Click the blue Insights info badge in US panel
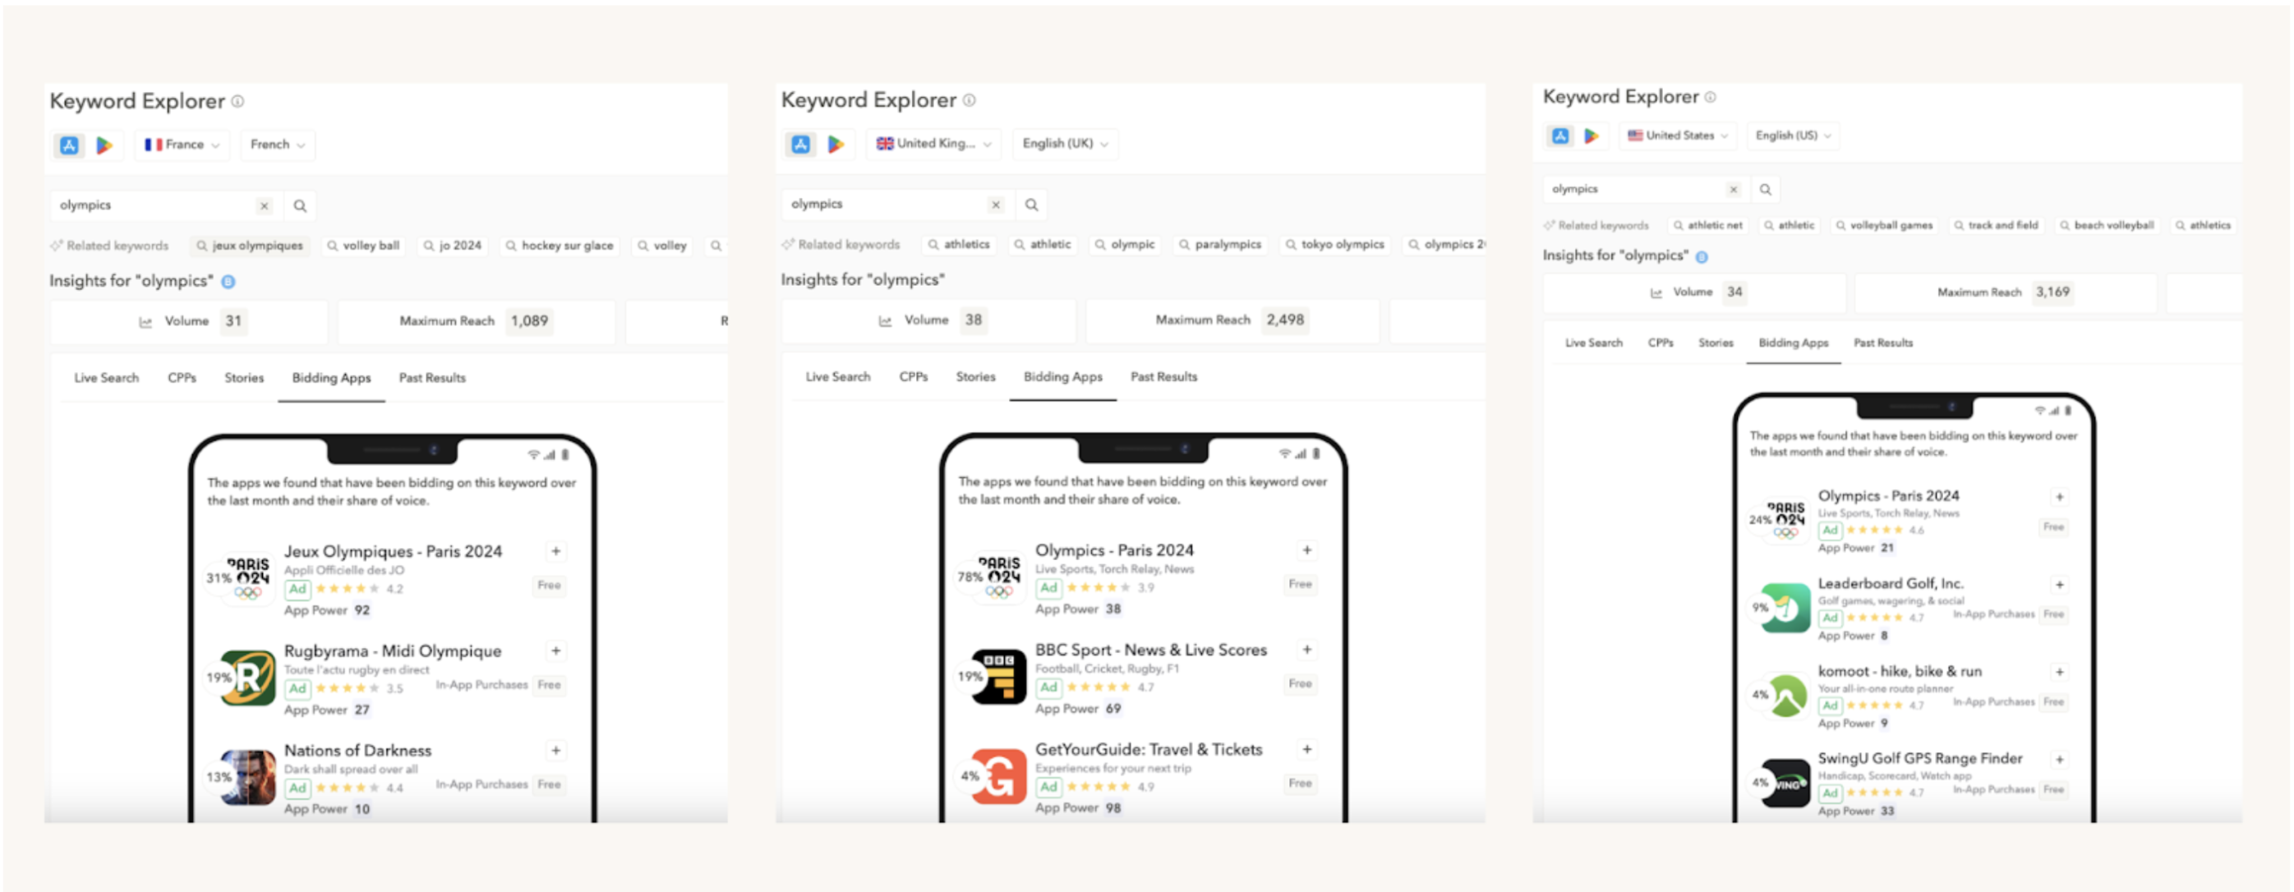2294x892 pixels. pyautogui.click(x=1701, y=257)
